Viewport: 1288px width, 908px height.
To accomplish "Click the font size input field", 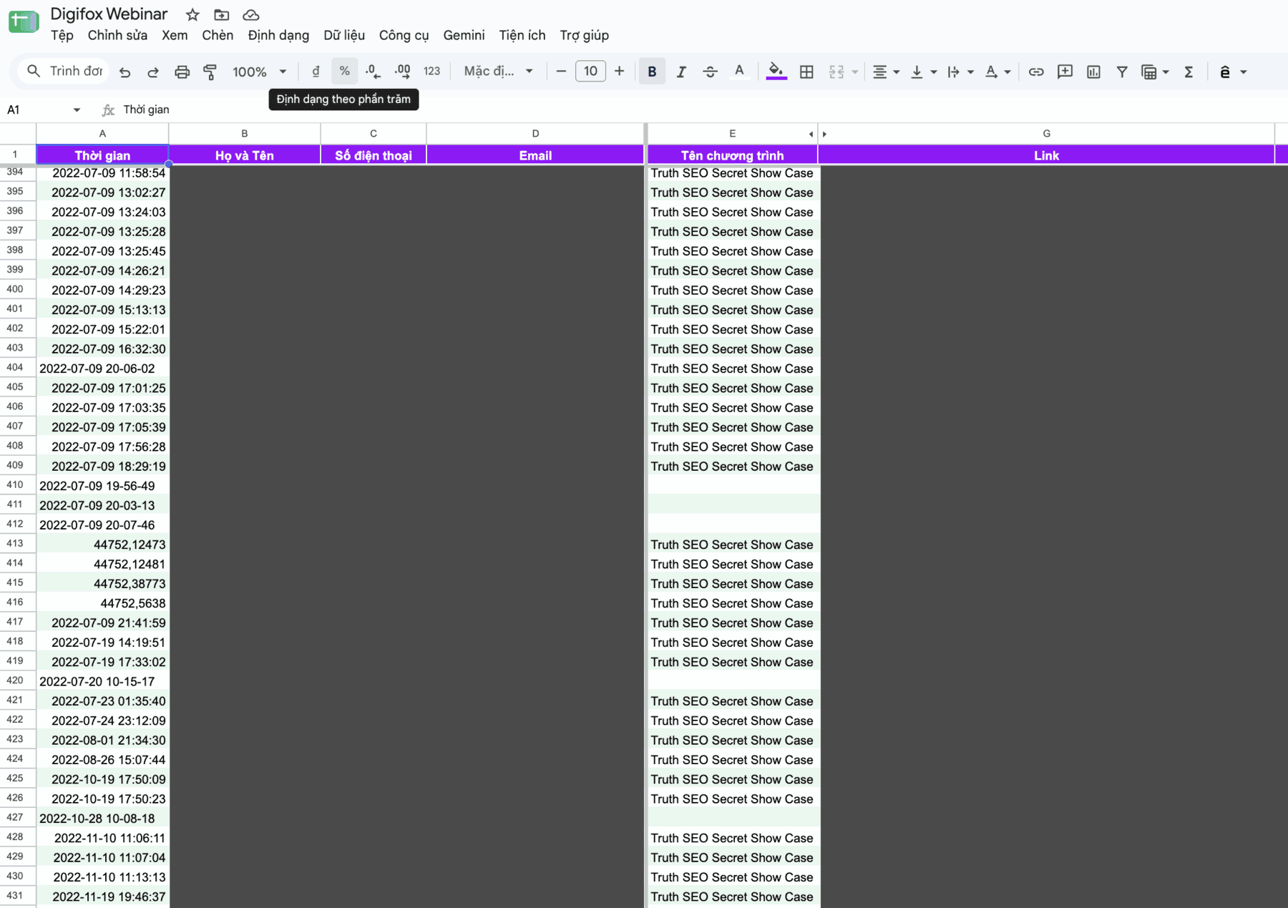I will (590, 72).
